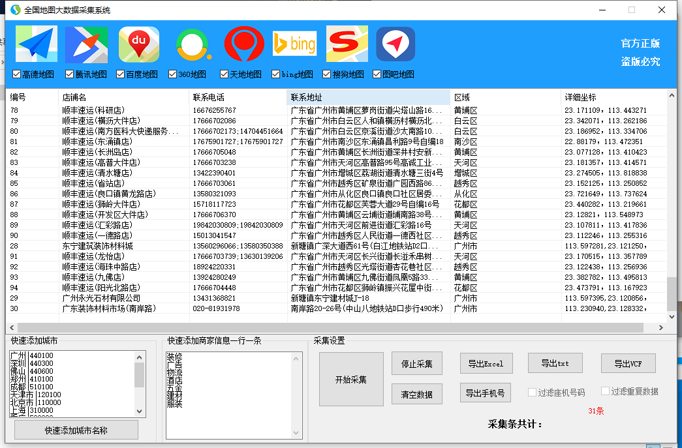
Task: Select 北京市 110000 in city list
Action: pyautogui.click(x=36, y=402)
